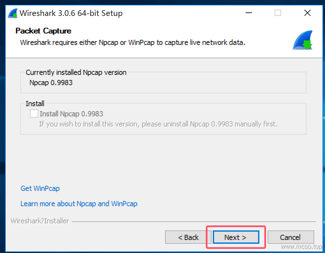Screen dimensions: 325x253
Task: Open Learn more about Npcap and WinPcap
Action: pos(79,204)
